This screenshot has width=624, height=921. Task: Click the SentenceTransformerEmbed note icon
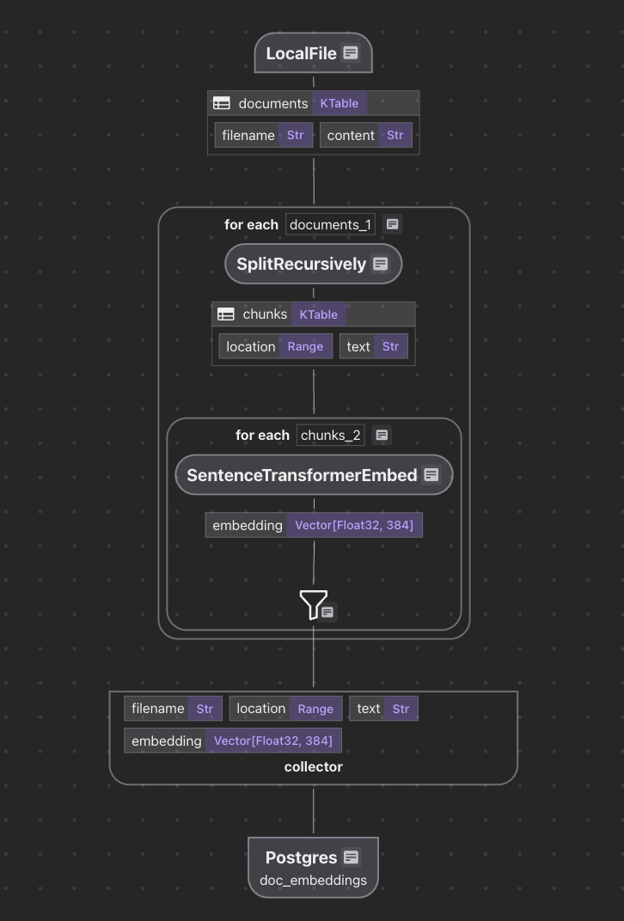click(431, 475)
